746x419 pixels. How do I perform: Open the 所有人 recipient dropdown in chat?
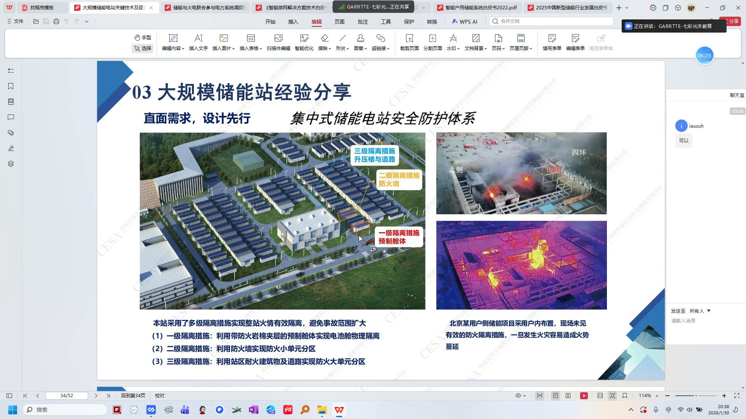pos(700,311)
